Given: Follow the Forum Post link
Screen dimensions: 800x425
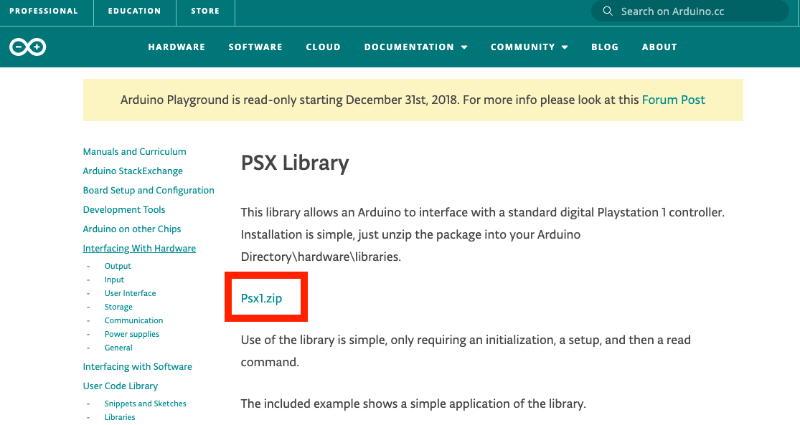Looking at the screenshot, I should [x=674, y=100].
